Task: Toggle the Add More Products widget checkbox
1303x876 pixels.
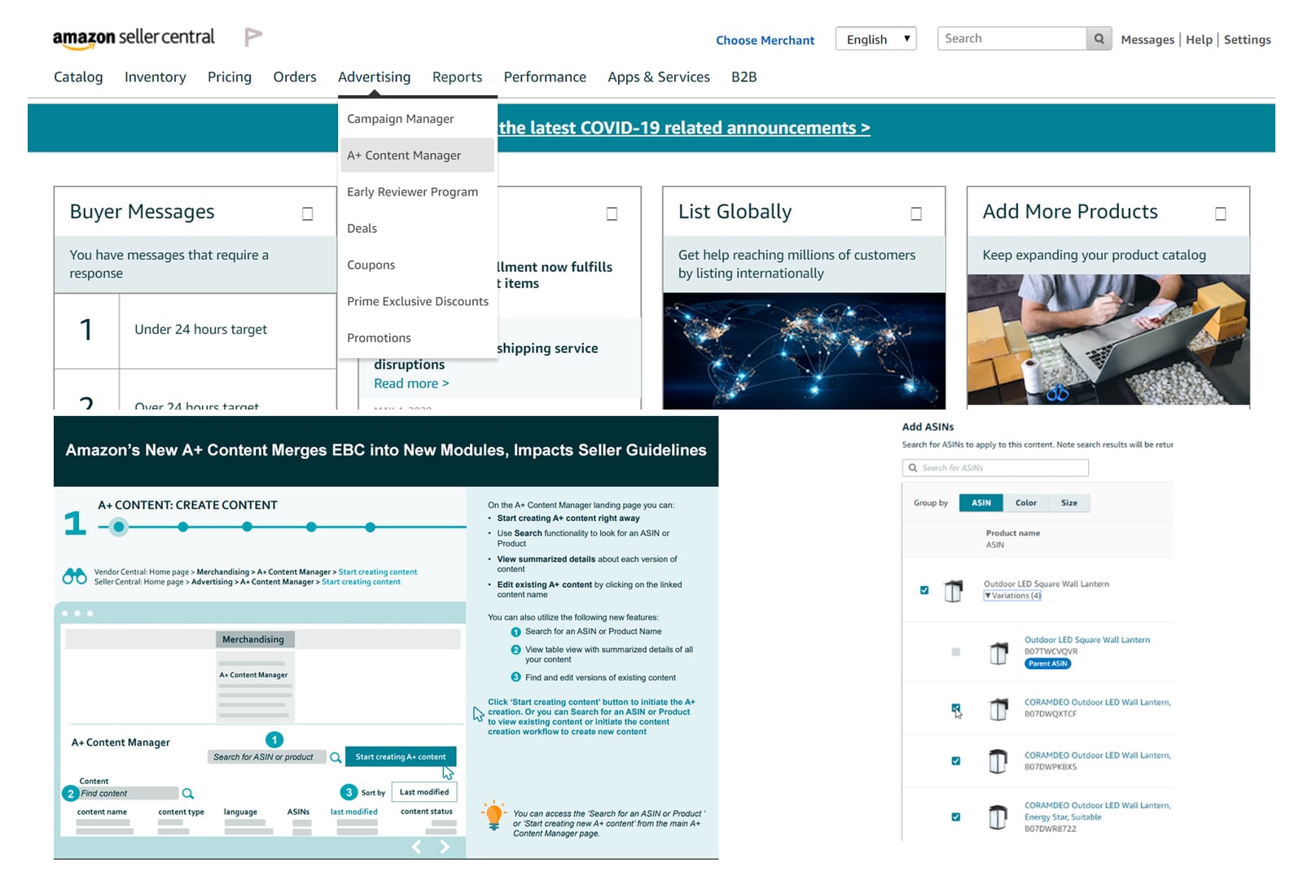Action: pyautogui.click(x=1221, y=213)
